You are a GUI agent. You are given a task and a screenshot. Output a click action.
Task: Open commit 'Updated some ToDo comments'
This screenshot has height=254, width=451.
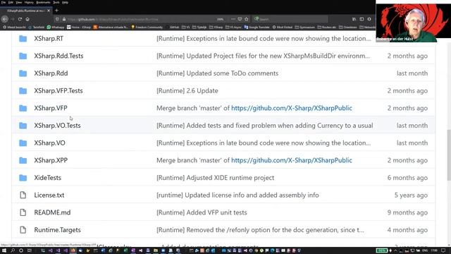(x=218, y=73)
